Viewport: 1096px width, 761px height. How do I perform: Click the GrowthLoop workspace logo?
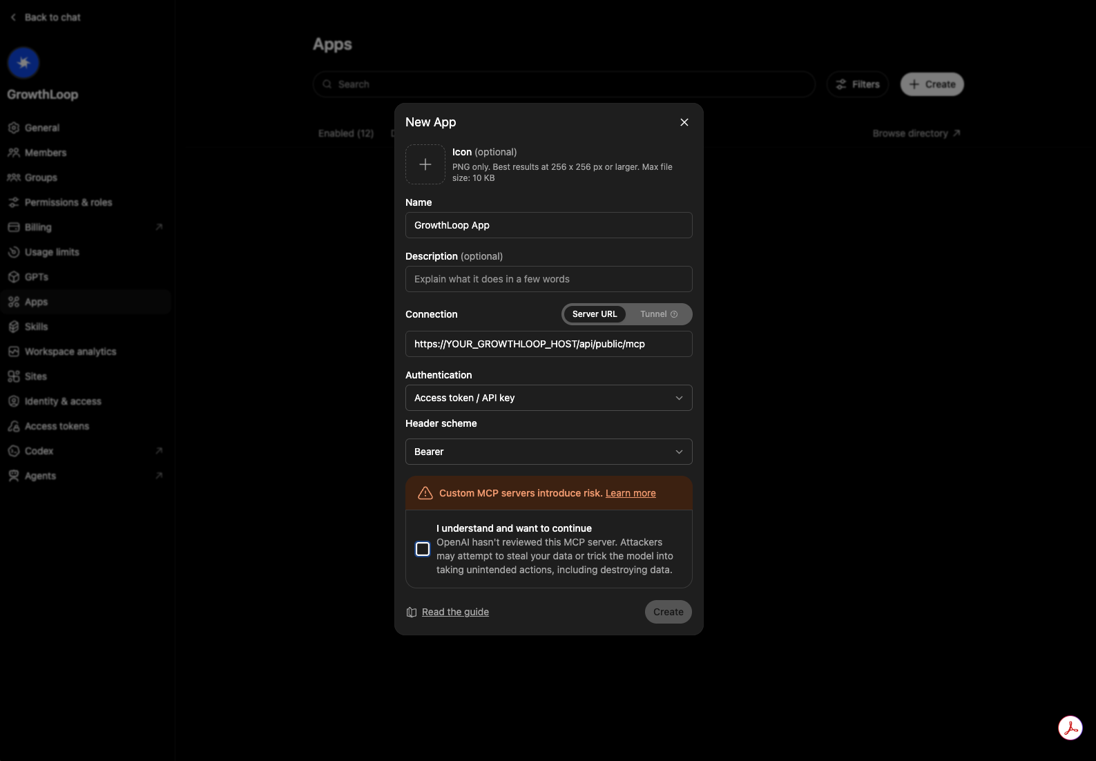pos(23,63)
